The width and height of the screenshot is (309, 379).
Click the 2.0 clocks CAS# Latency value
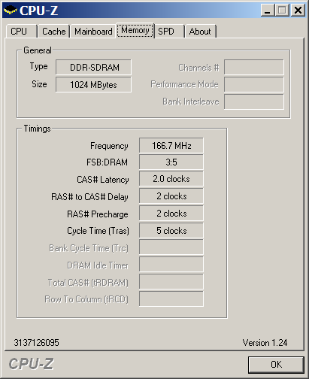pyautogui.click(x=171, y=179)
